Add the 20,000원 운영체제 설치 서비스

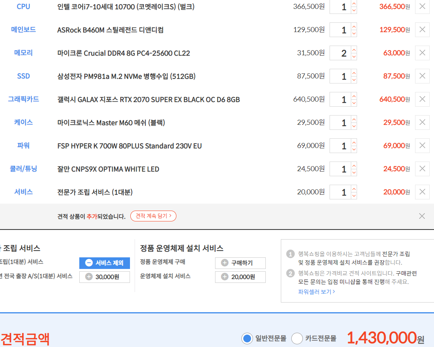[240, 277]
